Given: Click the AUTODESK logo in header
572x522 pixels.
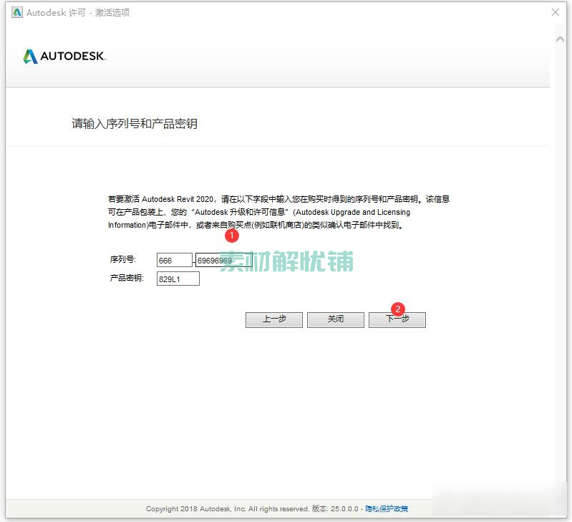Looking at the screenshot, I should 64,56.
